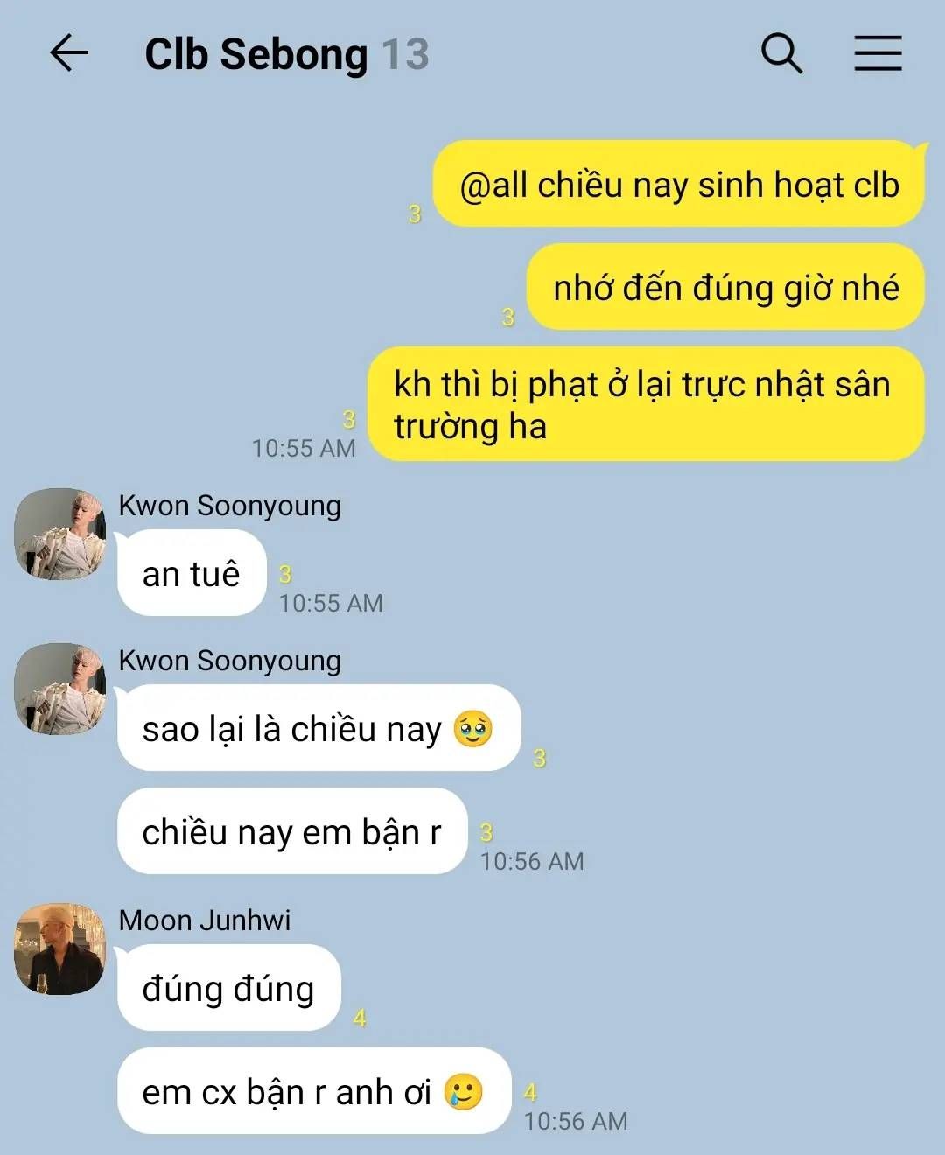The image size is (945, 1155).
Task: Tap Kwon Soonyoung's avatar beside 'an tuê'
Action: (x=59, y=534)
